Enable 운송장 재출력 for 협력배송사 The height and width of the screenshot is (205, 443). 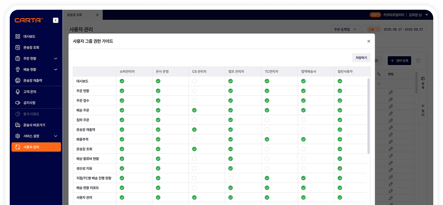pyautogui.click(x=303, y=130)
